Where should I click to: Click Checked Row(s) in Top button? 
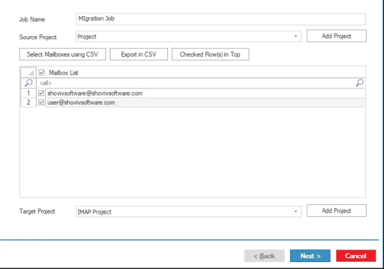click(211, 54)
